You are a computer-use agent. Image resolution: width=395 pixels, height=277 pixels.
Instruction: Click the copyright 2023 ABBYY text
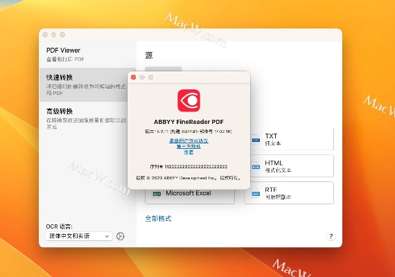188,178
